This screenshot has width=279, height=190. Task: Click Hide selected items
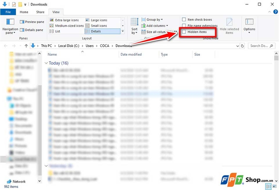click(229, 26)
